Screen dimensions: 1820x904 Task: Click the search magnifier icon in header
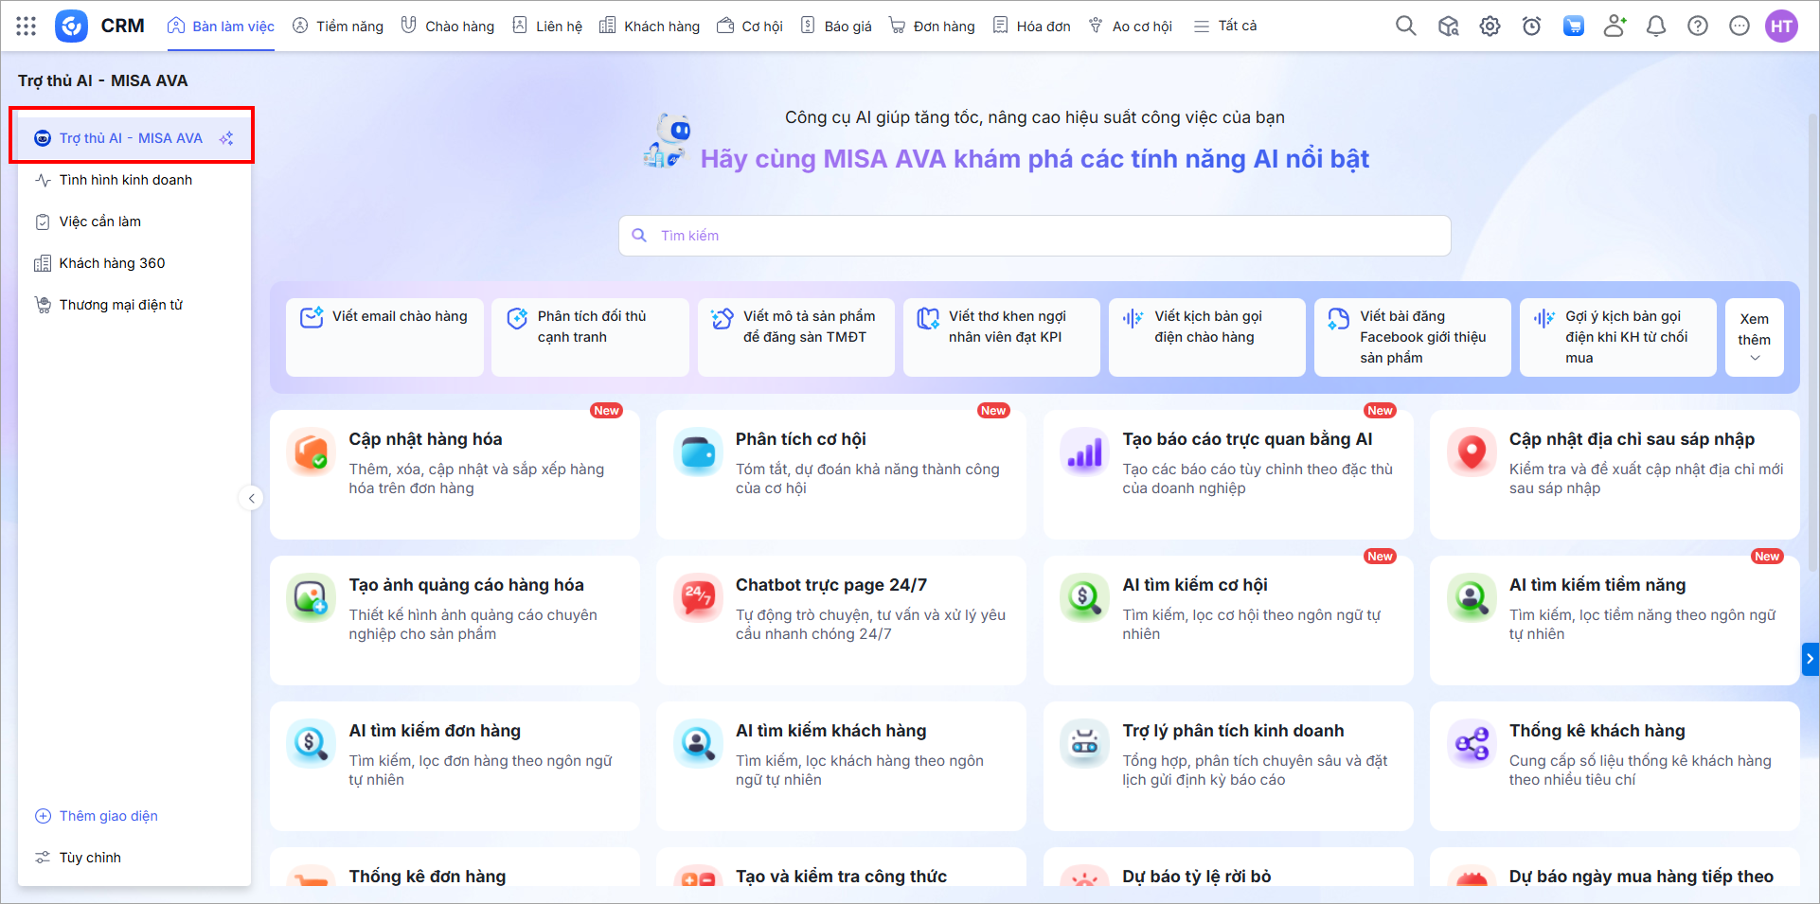pos(1405,27)
